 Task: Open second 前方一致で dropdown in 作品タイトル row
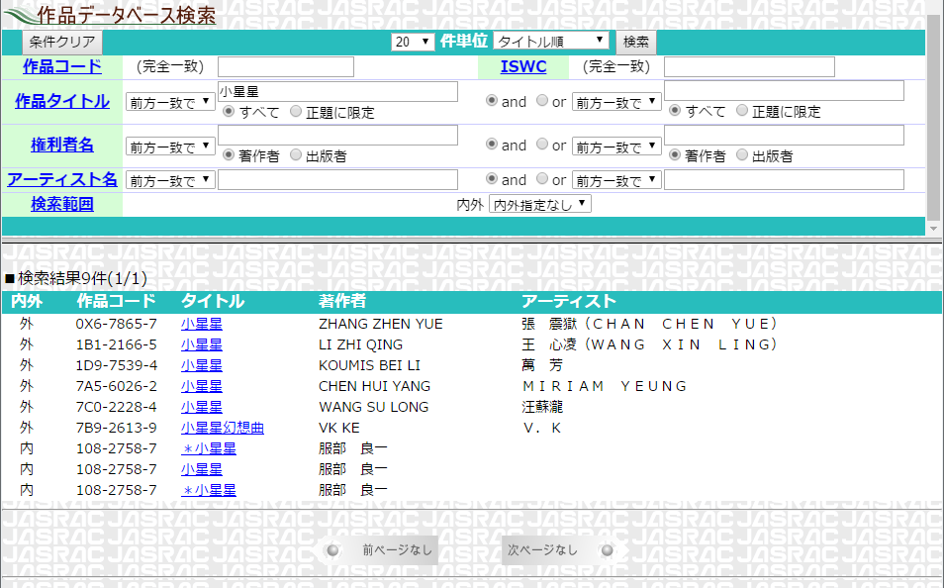click(616, 102)
